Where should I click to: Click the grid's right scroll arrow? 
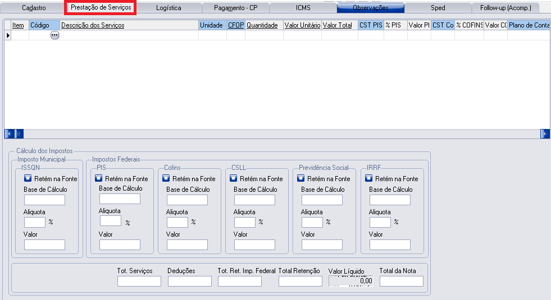coord(545,134)
